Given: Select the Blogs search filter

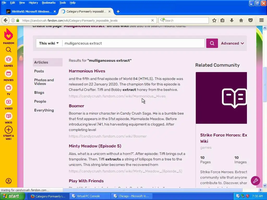Looking at the screenshot, I should coord(39,92).
